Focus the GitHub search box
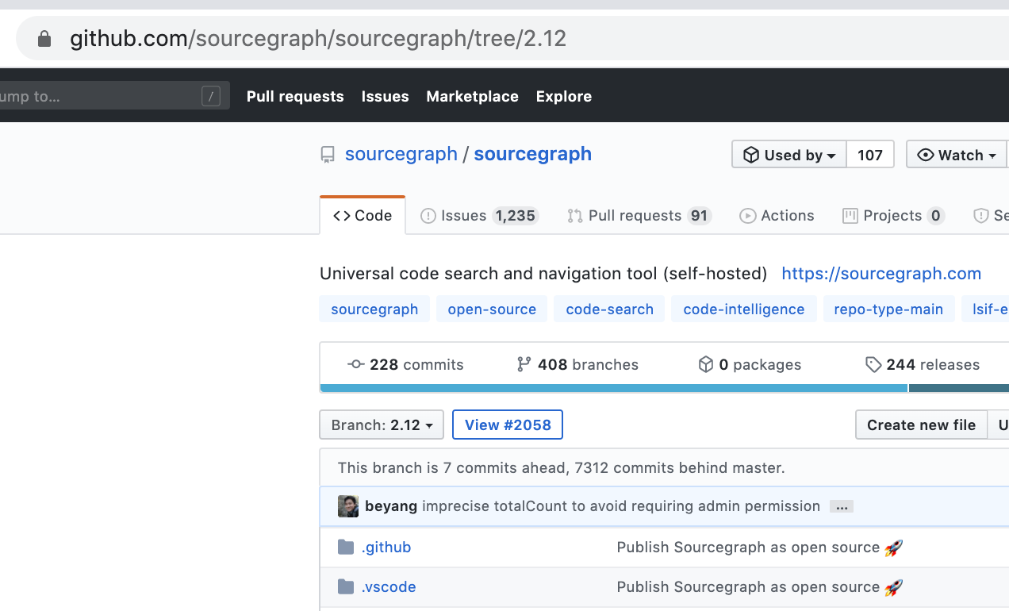 pos(115,96)
